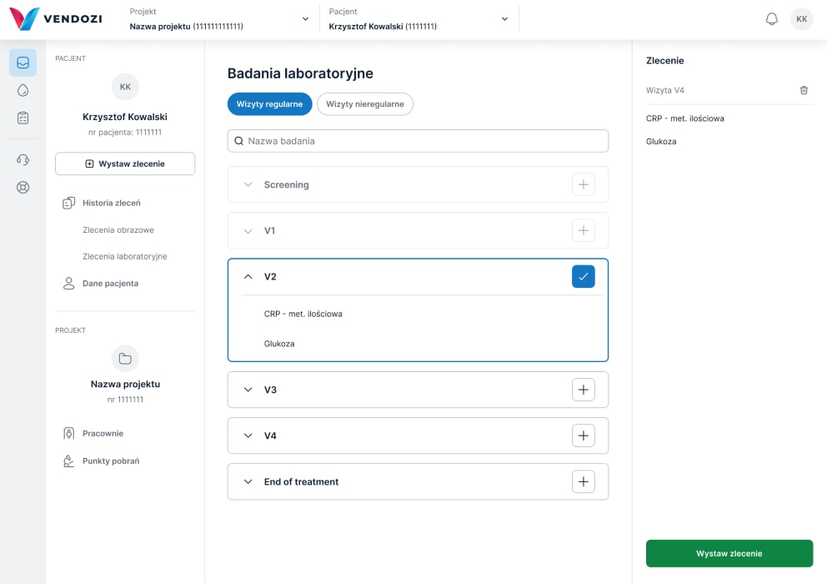Screen dimensions: 827x584
Task: Click the notification bell icon
Action: 771,19
